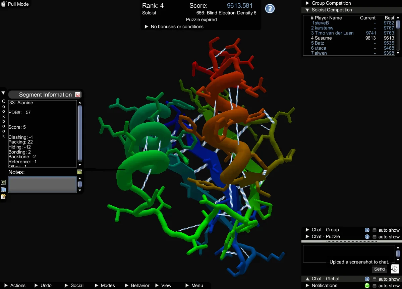
Task: Click the terminal console icon beside Notes
Action: coord(3,182)
